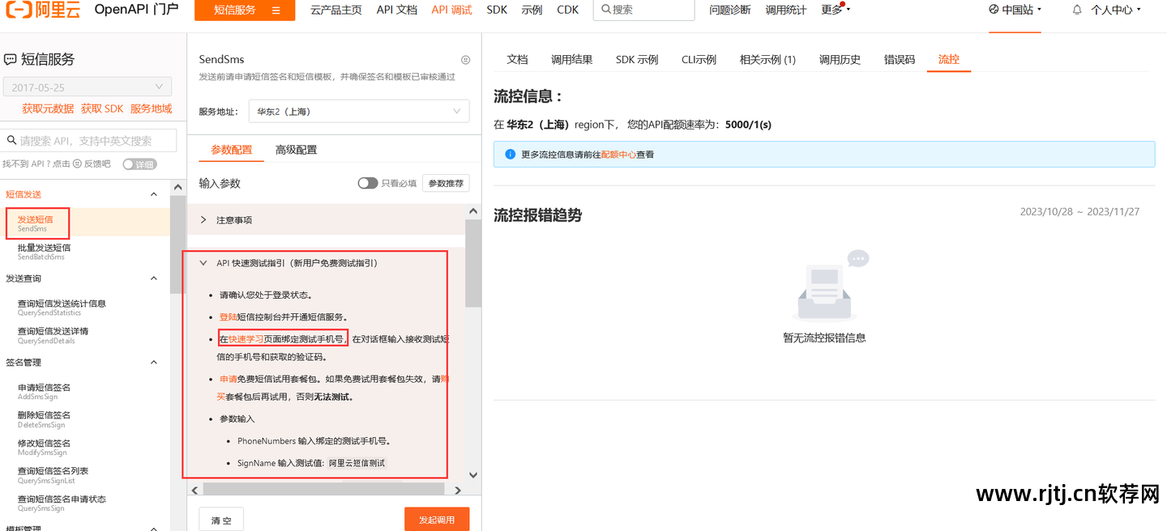
Task: Select the 参数配置 tab
Action: 231,150
